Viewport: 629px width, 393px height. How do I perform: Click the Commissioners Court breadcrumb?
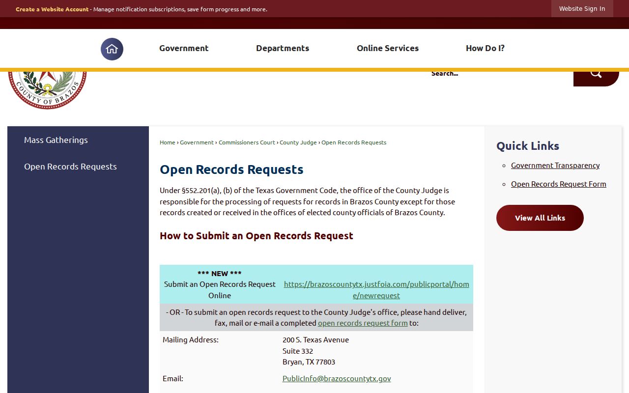pos(247,142)
